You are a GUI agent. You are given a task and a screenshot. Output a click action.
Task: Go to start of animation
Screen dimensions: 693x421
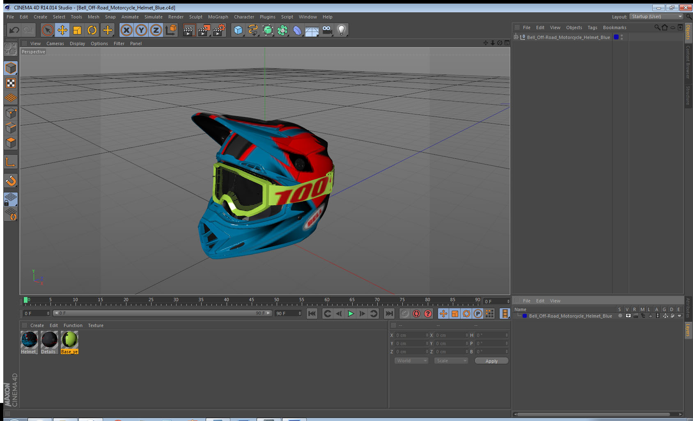click(x=312, y=313)
